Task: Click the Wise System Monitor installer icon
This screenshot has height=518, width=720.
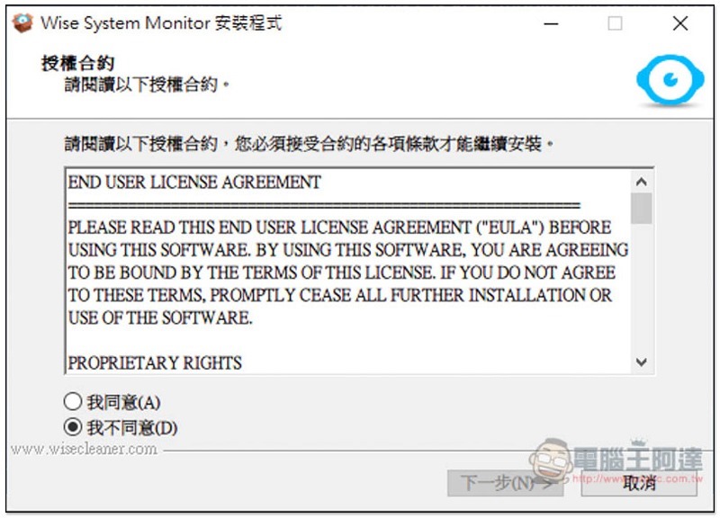Action: (x=22, y=22)
